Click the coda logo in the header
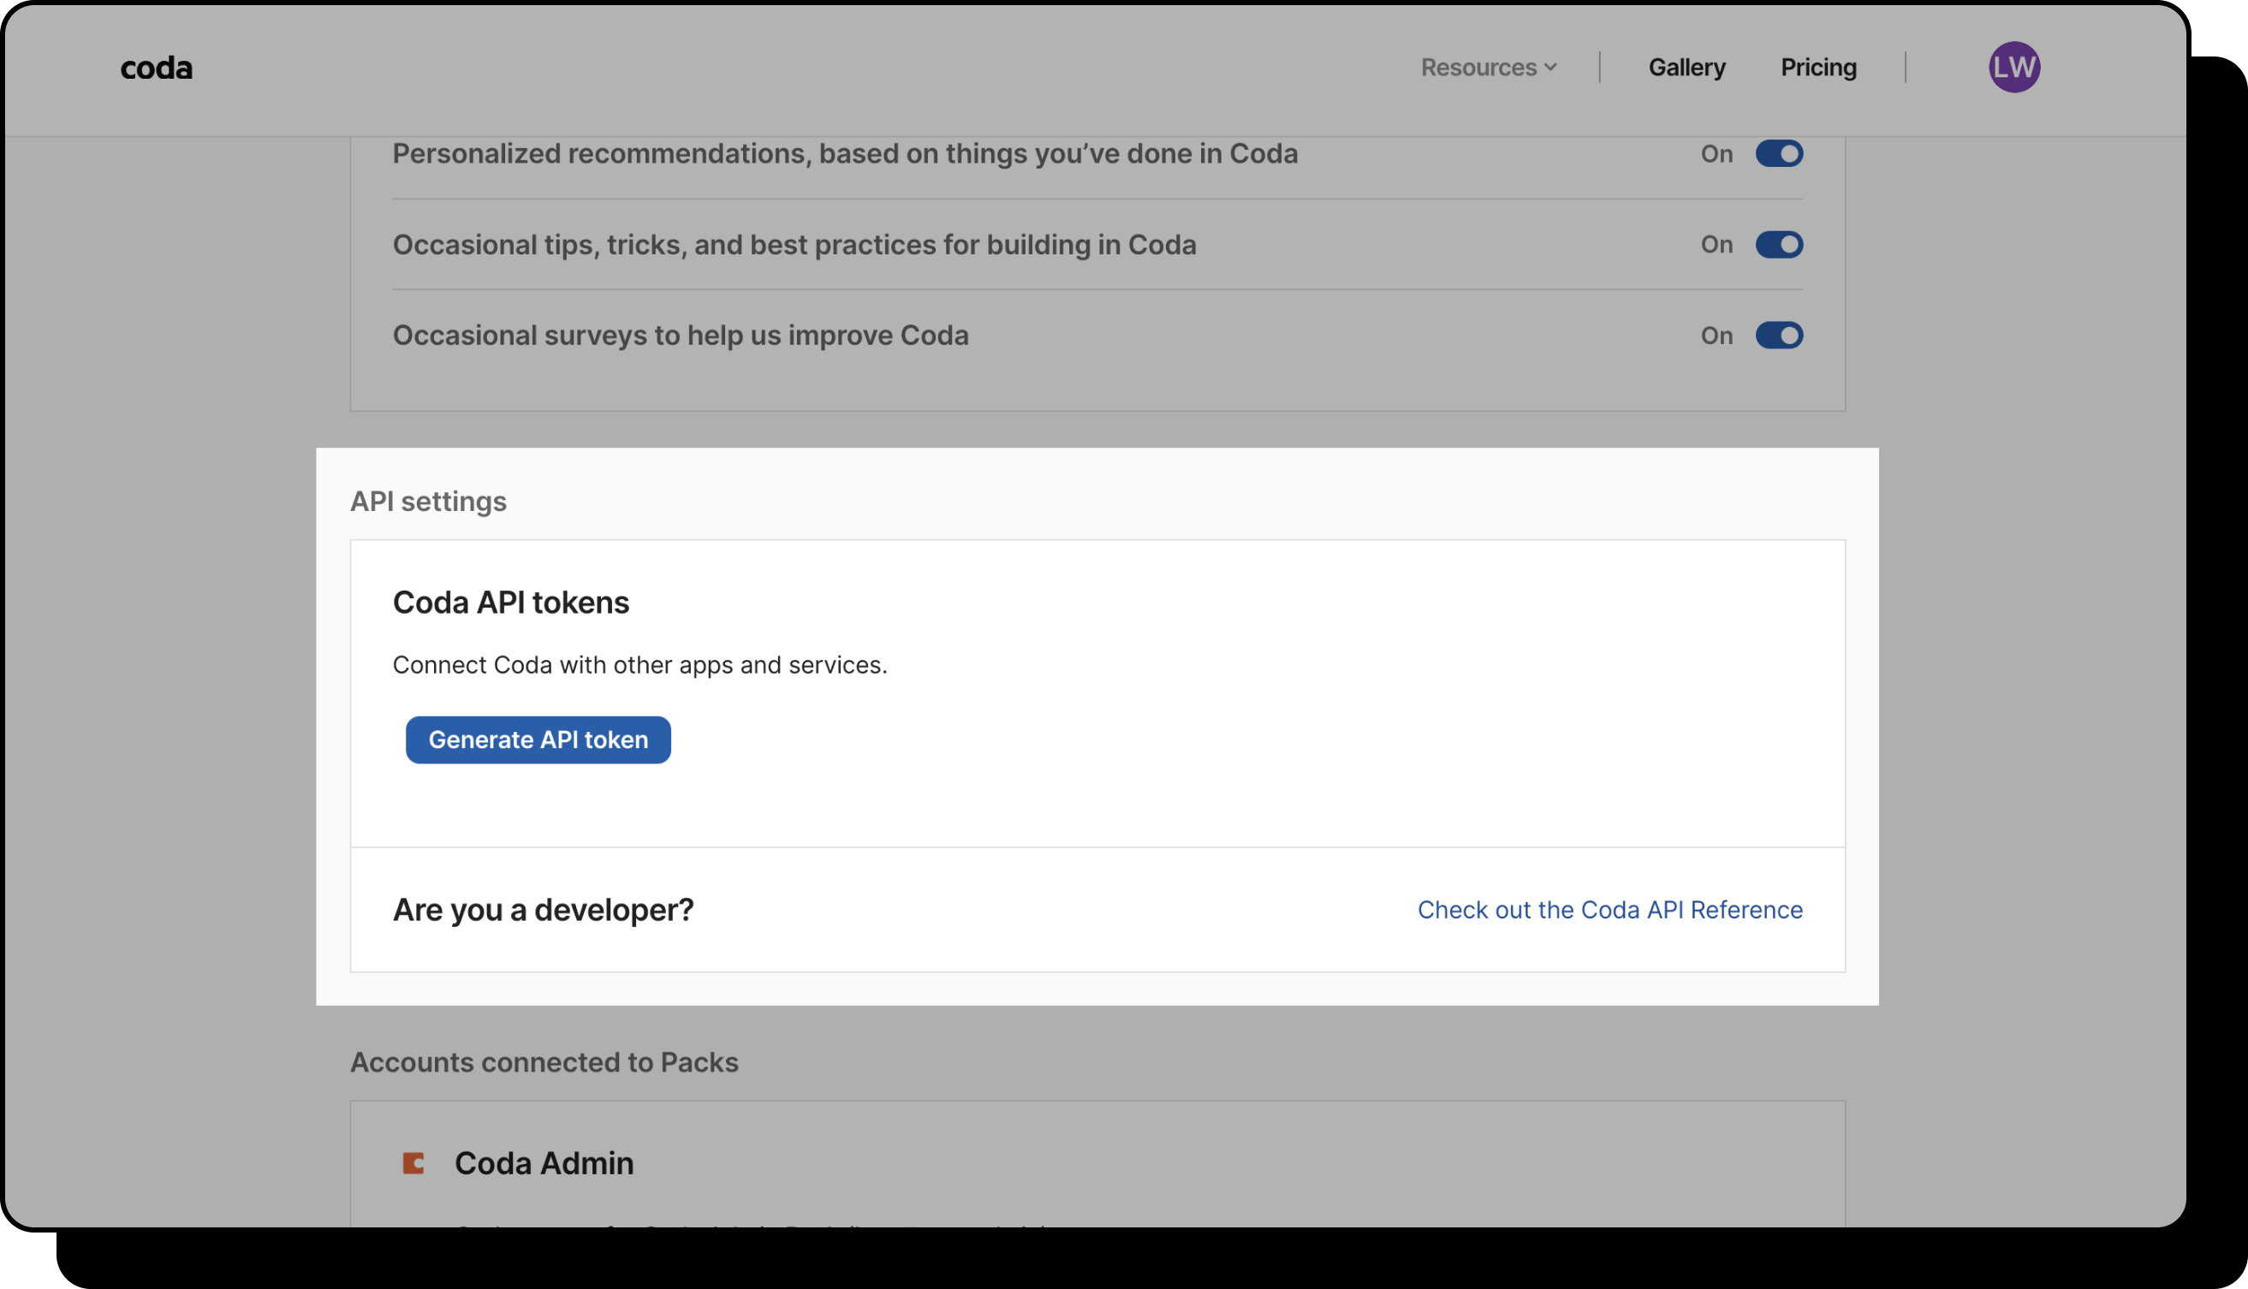Image resolution: width=2248 pixels, height=1289 pixels. (x=156, y=68)
